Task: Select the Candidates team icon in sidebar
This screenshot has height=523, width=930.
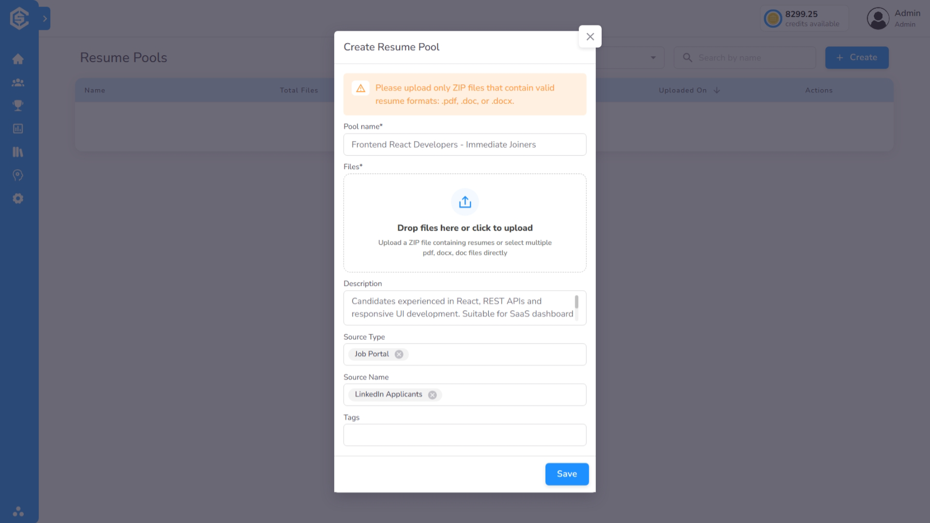Action: (18, 82)
